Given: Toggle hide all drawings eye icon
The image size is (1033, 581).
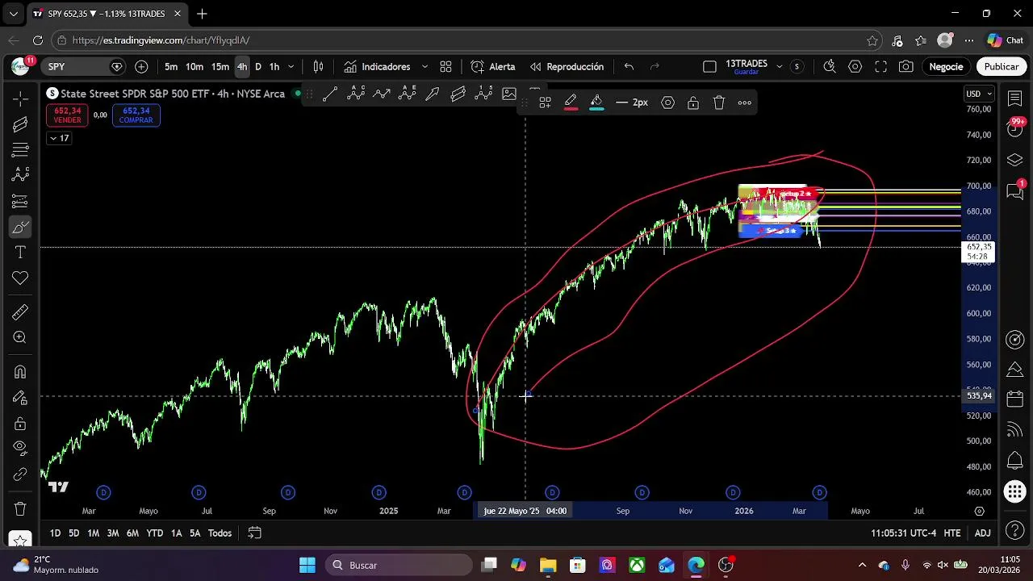Looking at the screenshot, I should pos(20,449).
